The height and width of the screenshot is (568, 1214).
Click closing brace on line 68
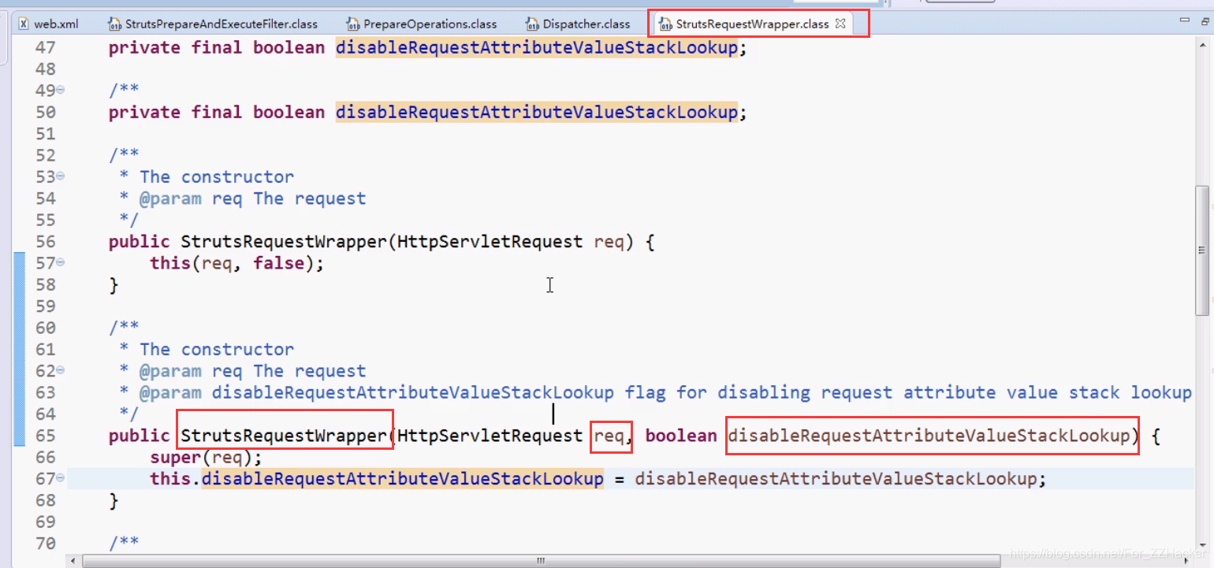click(x=114, y=500)
